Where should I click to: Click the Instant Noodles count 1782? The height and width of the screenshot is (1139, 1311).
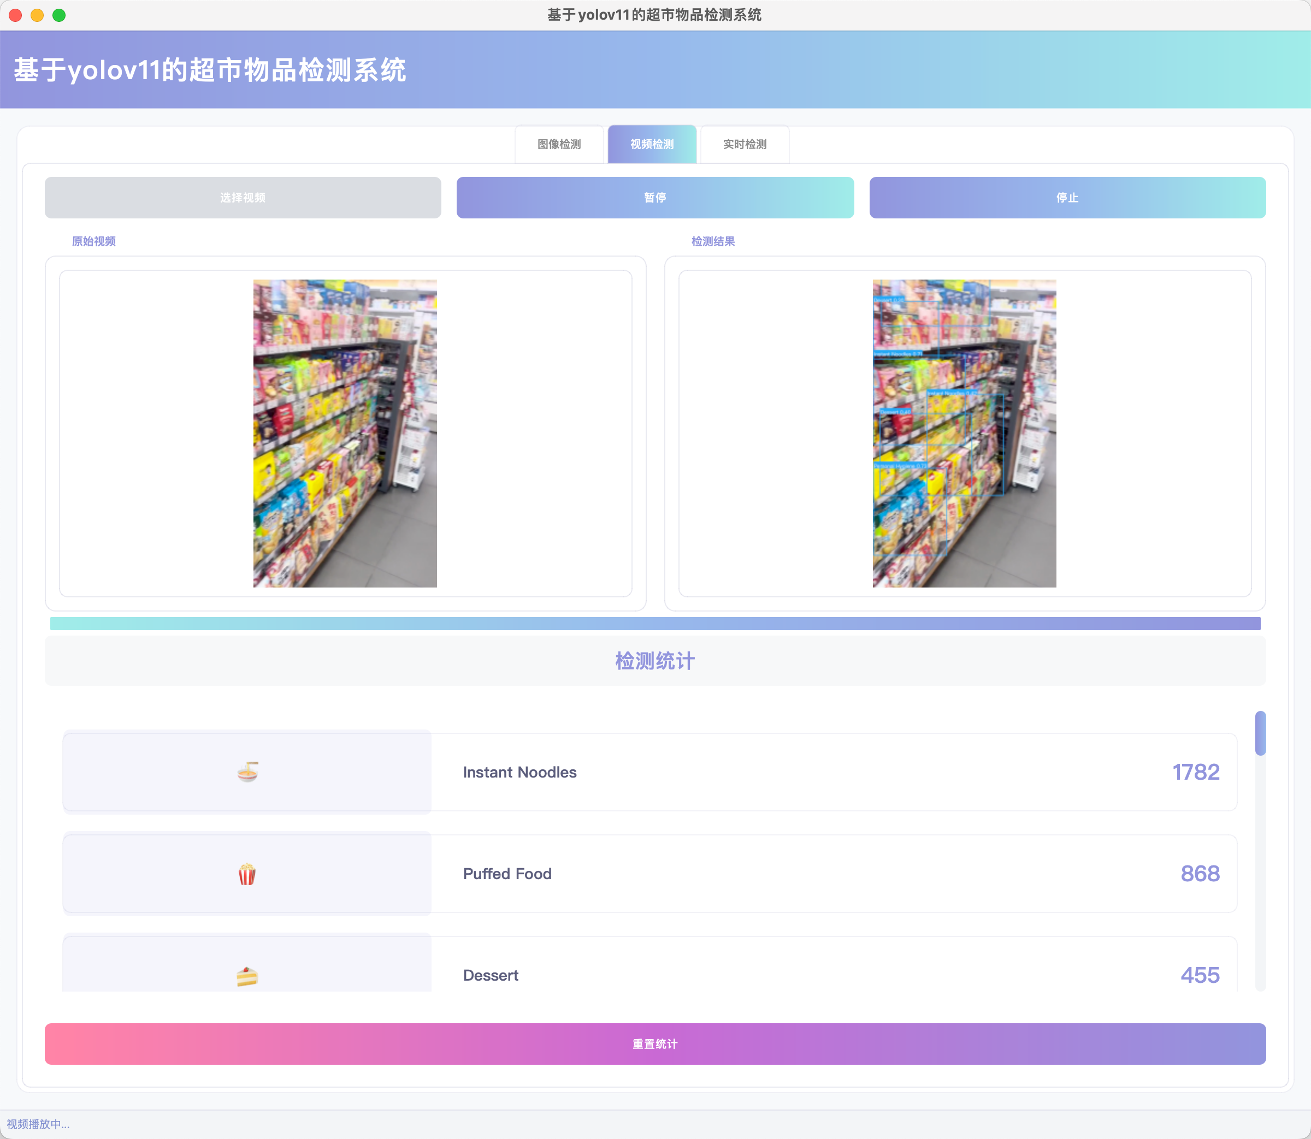(1195, 772)
